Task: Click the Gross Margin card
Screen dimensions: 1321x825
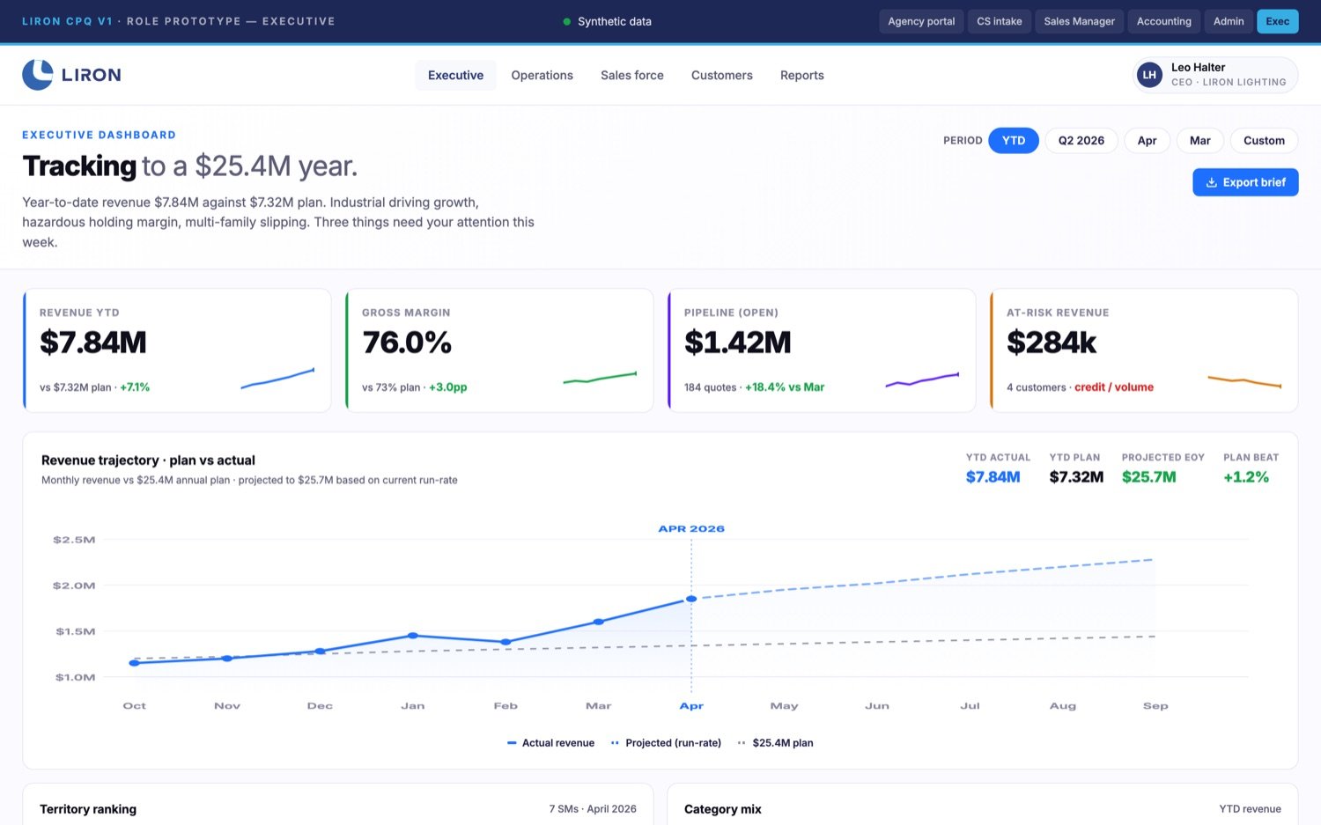Action: pos(499,350)
